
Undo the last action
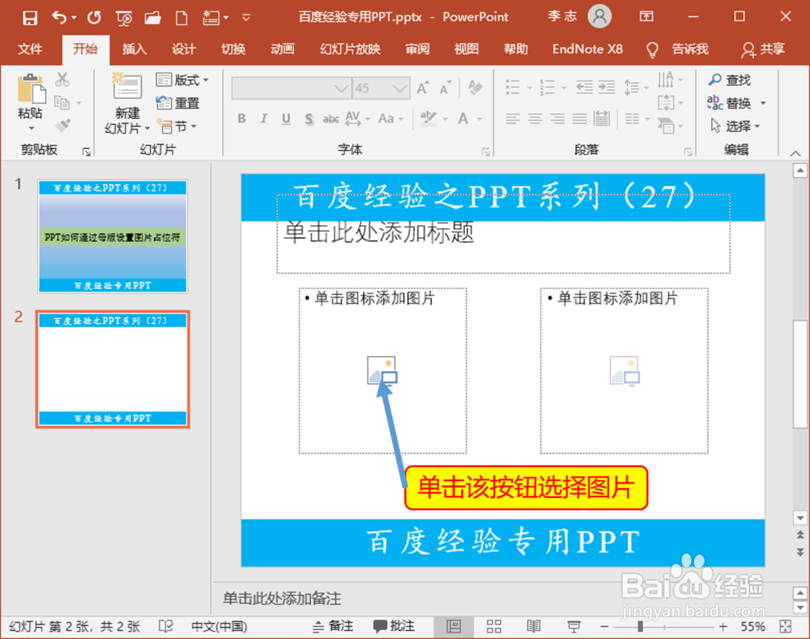click(x=59, y=18)
